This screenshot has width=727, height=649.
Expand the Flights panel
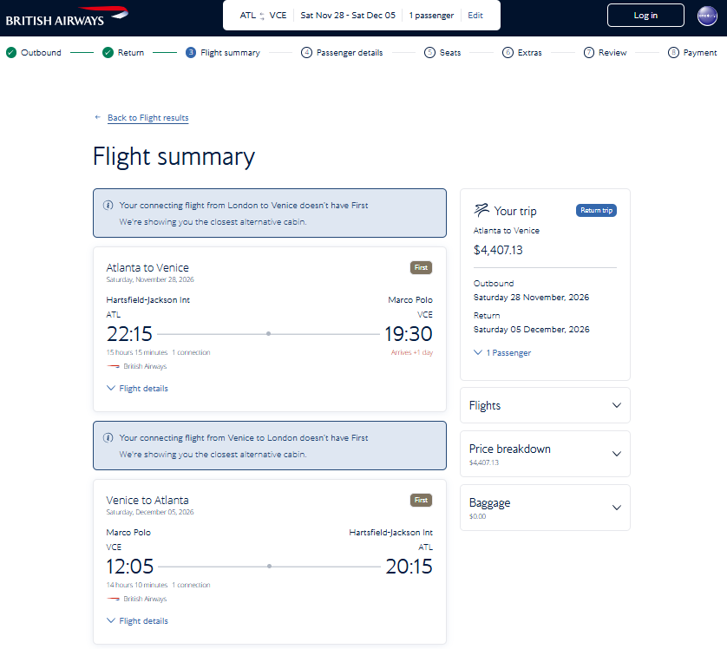545,405
